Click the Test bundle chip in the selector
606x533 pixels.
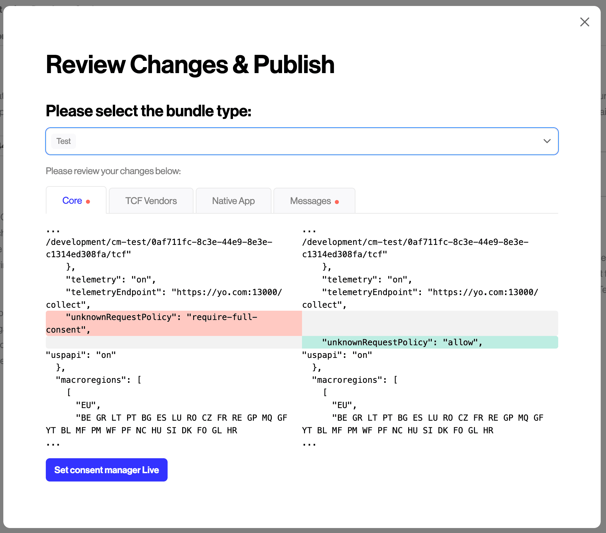63,141
